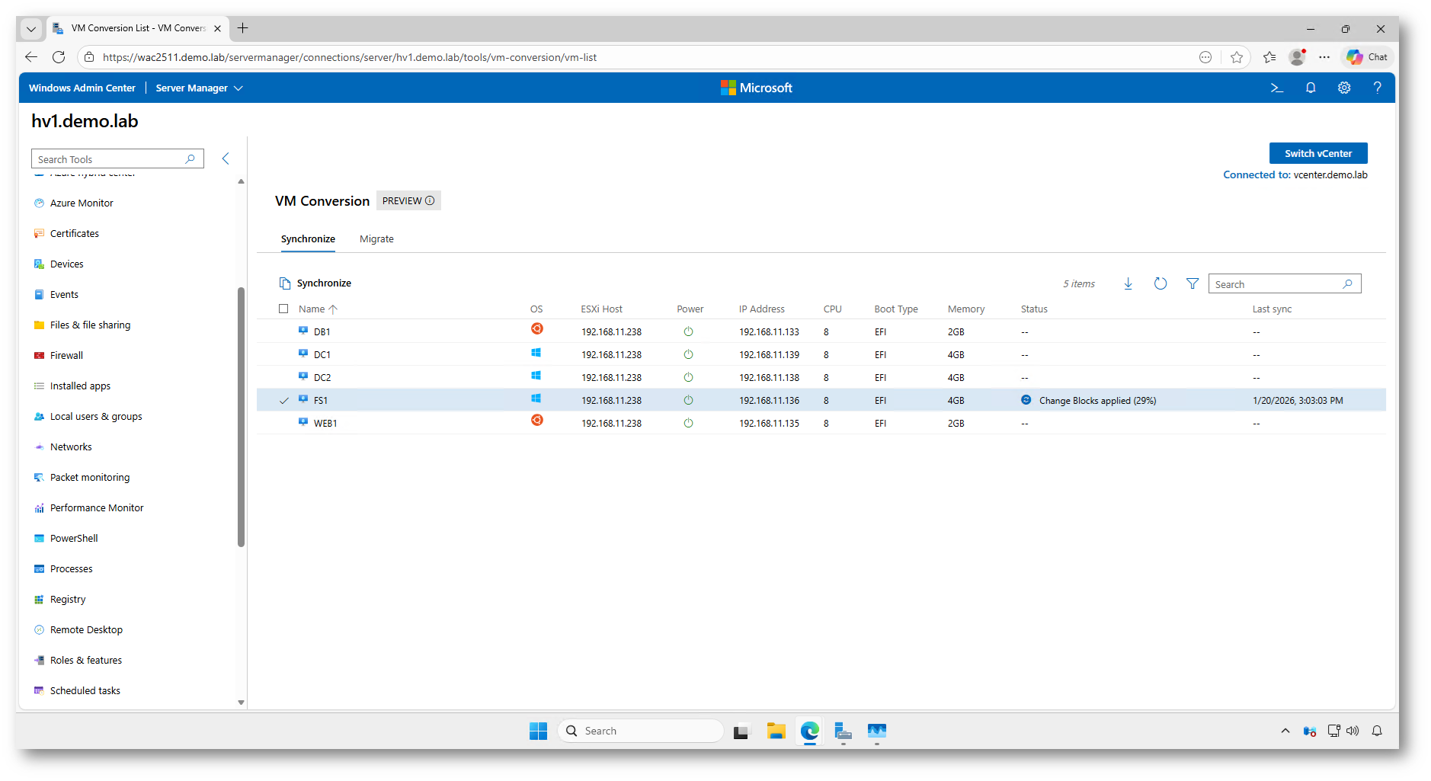The width and height of the screenshot is (1431, 781).
Task: Open Performance Monitor in the sidebar
Action: 97,508
